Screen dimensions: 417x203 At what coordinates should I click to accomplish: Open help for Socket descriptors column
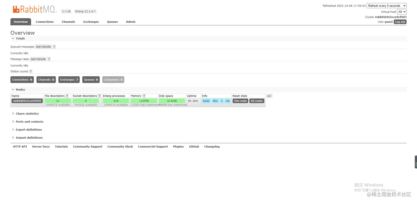pos(99,96)
